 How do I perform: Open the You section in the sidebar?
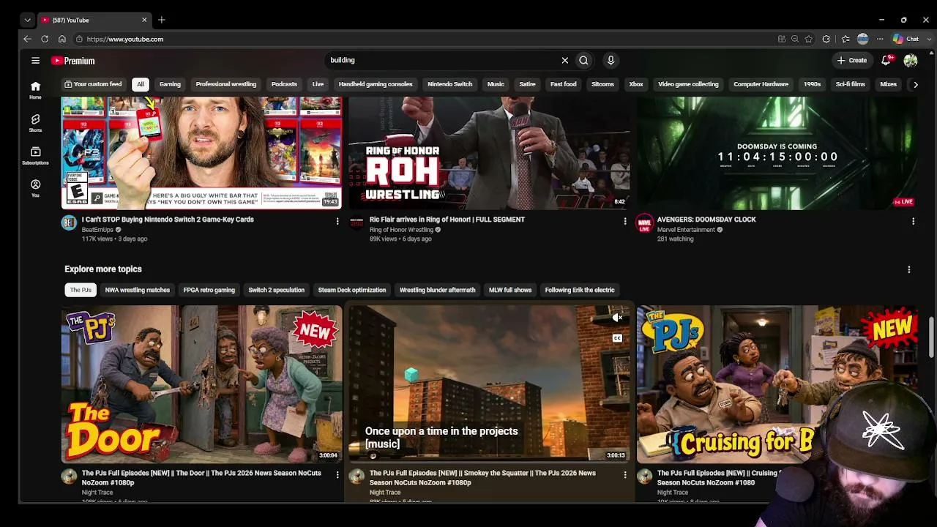[x=35, y=188]
